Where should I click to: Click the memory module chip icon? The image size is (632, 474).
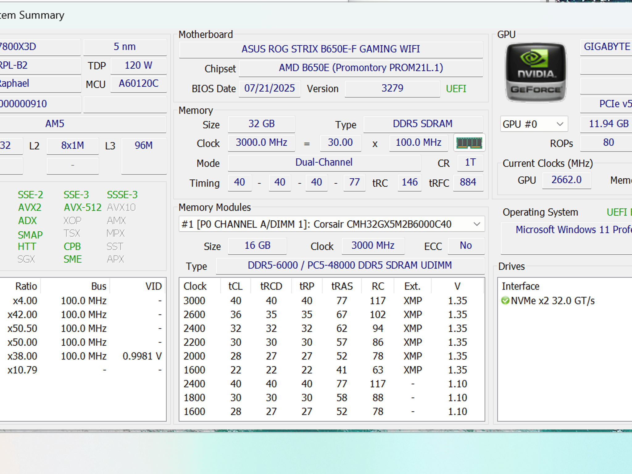pos(469,143)
